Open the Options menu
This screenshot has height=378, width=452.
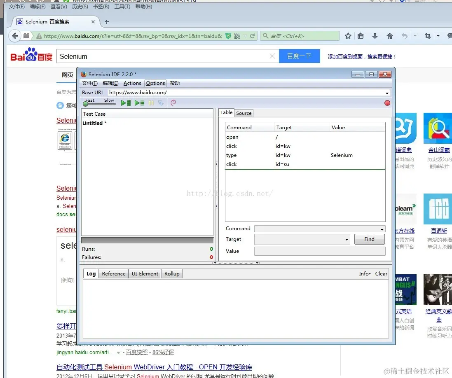coord(155,83)
